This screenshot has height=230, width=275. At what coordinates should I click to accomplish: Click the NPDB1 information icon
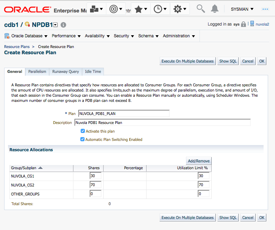click(63, 25)
